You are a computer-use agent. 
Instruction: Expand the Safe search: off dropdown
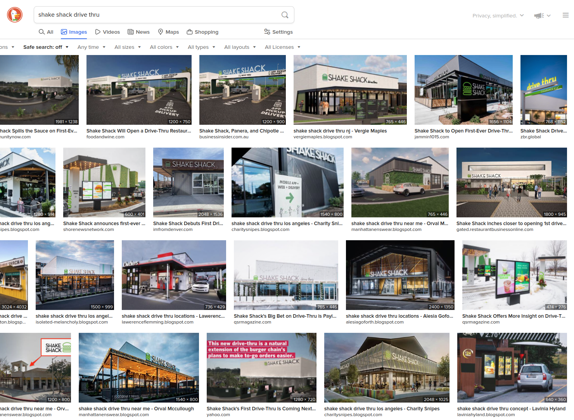(46, 47)
